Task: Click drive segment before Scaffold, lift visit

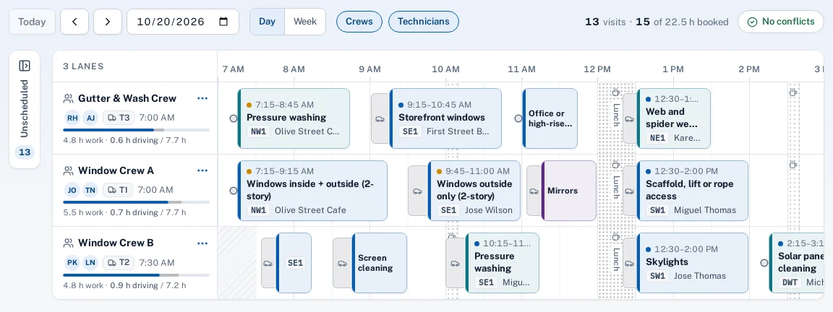Action: click(629, 191)
